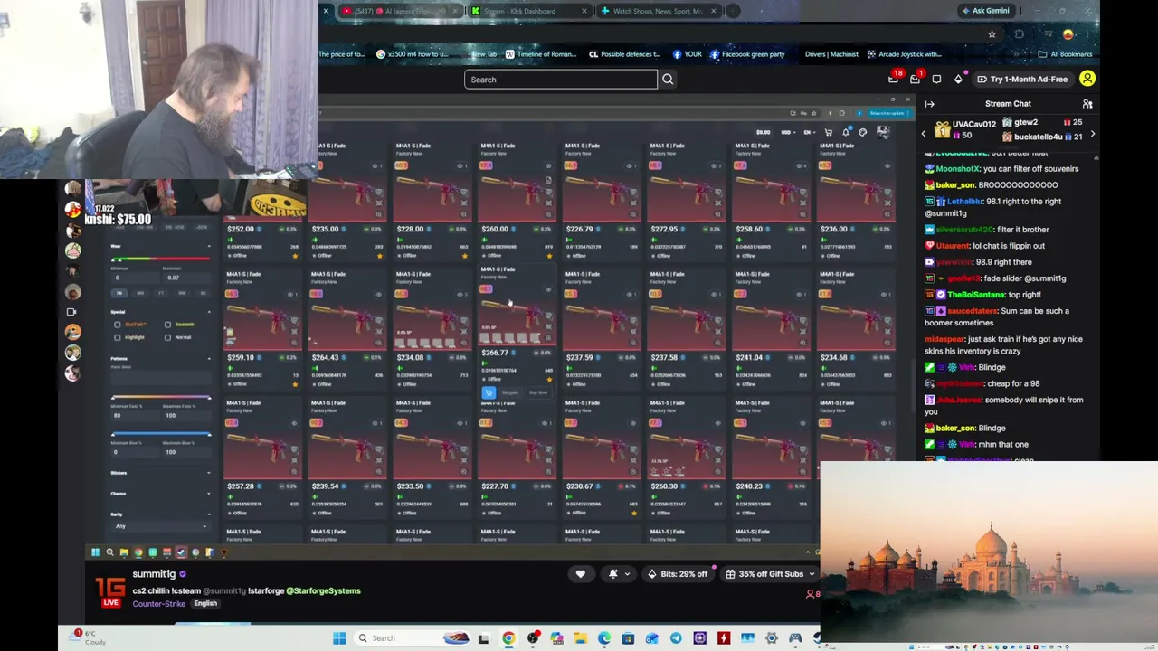Viewport: 1158px width, 651px height.
Task: Open the 'Timeline of Roman' bookmark
Action: 540,54
